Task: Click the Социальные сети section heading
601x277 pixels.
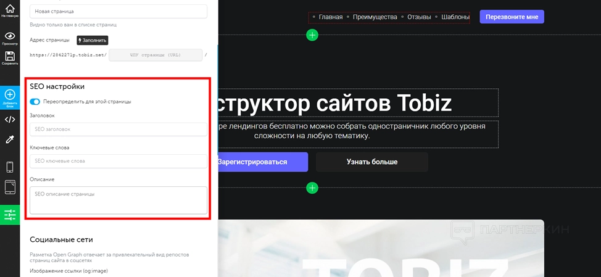Action: click(x=61, y=240)
